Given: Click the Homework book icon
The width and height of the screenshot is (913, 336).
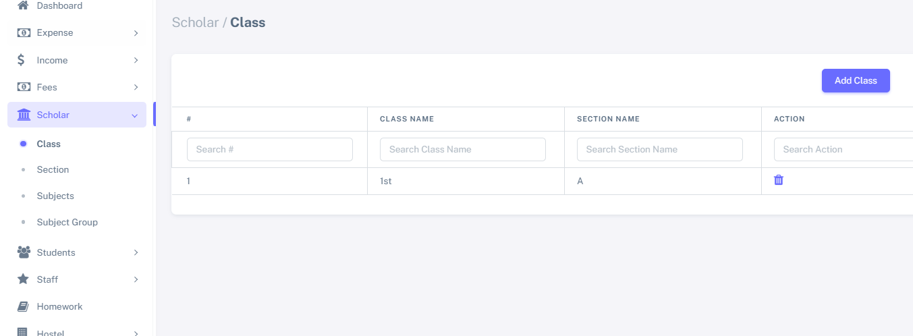Looking at the screenshot, I should (x=23, y=306).
